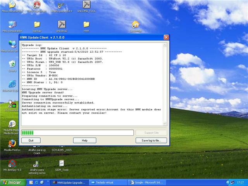Open the Iniciar start menu
Viewport: 248px width, 186px height.
pos(13,183)
